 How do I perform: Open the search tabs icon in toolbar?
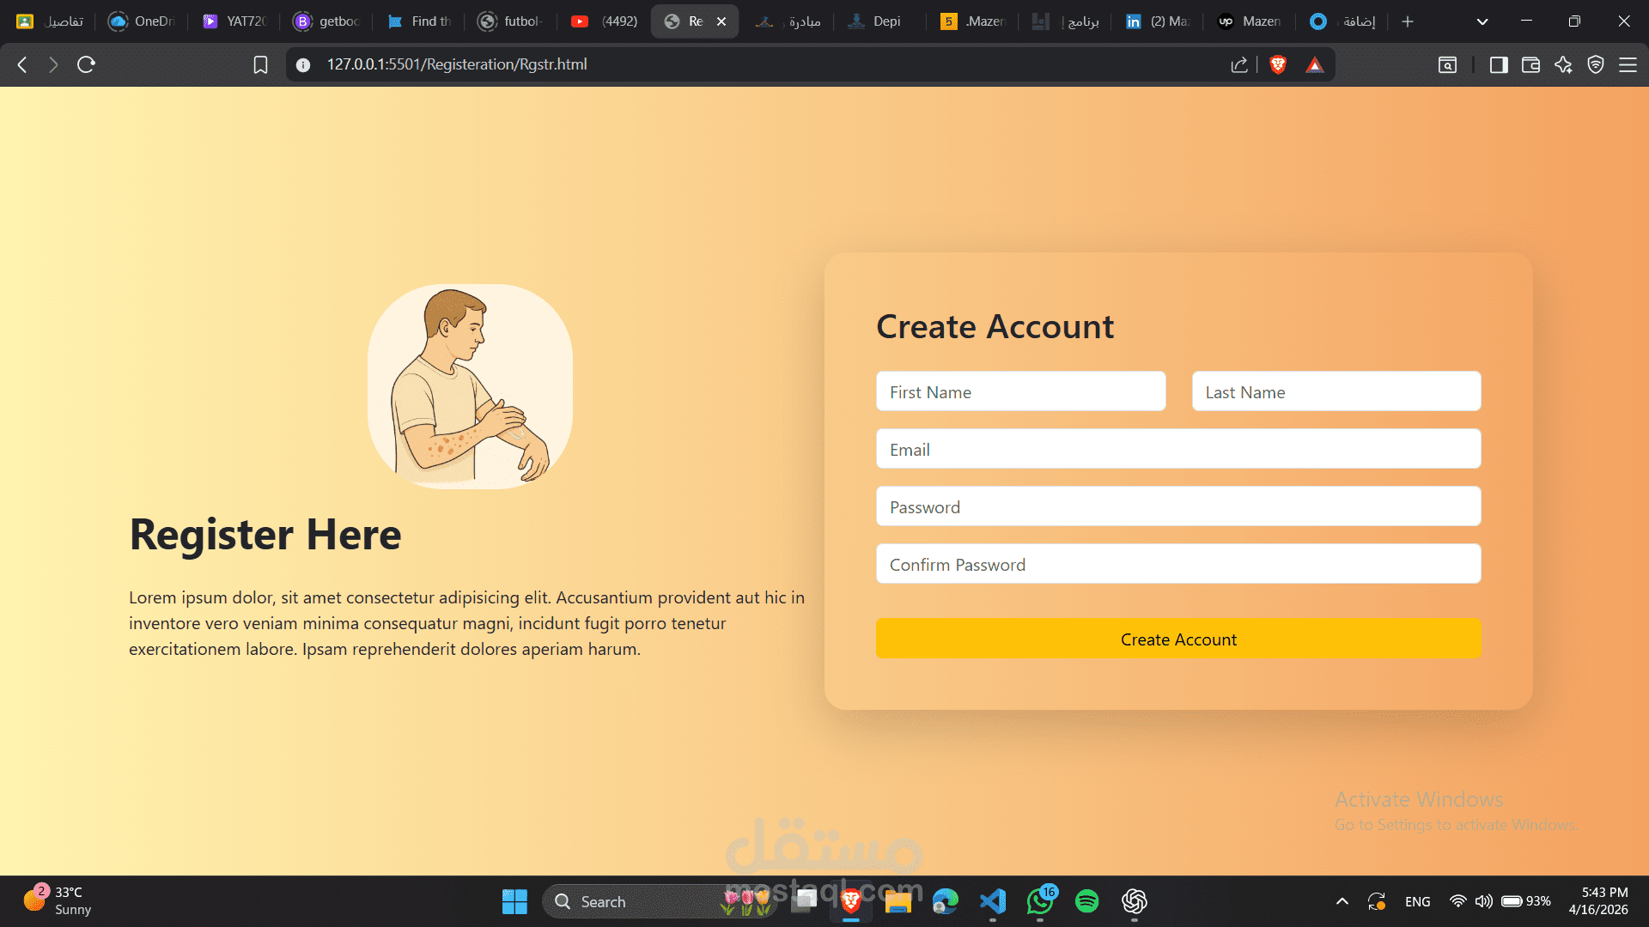[x=1447, y=64]
